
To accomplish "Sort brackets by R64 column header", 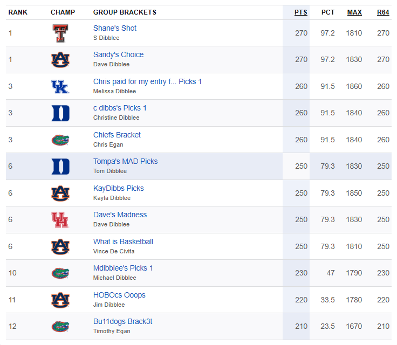I will pyautogui.click(x=383, y=12).
